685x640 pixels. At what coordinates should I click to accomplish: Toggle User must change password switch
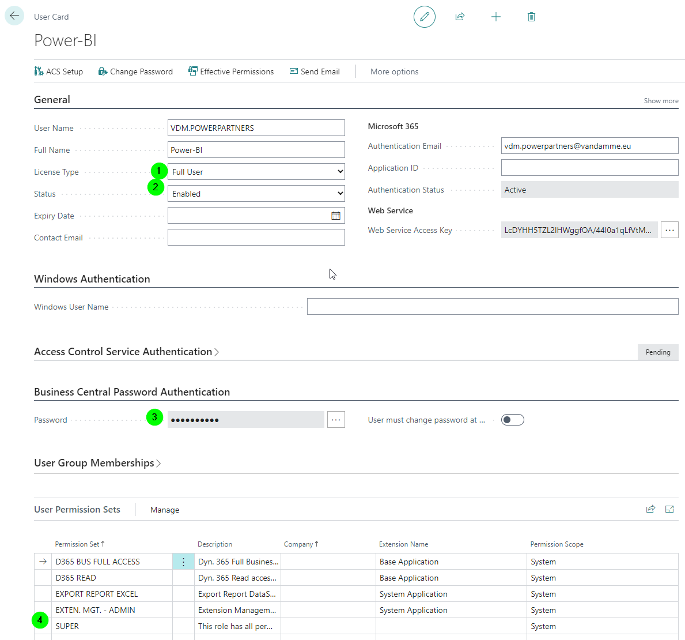click(x=512, y=420)
